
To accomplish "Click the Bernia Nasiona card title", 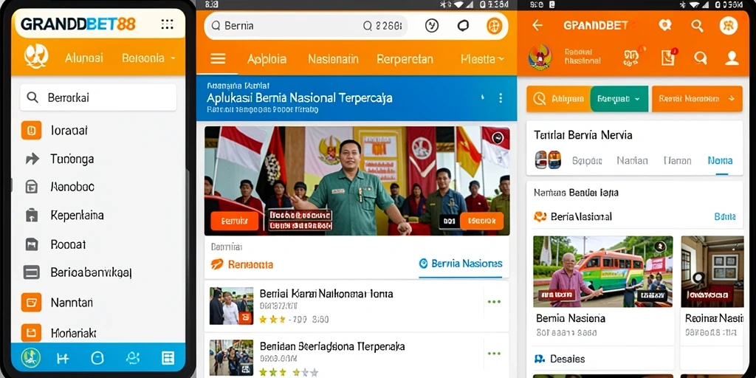I will pos(571,318).
